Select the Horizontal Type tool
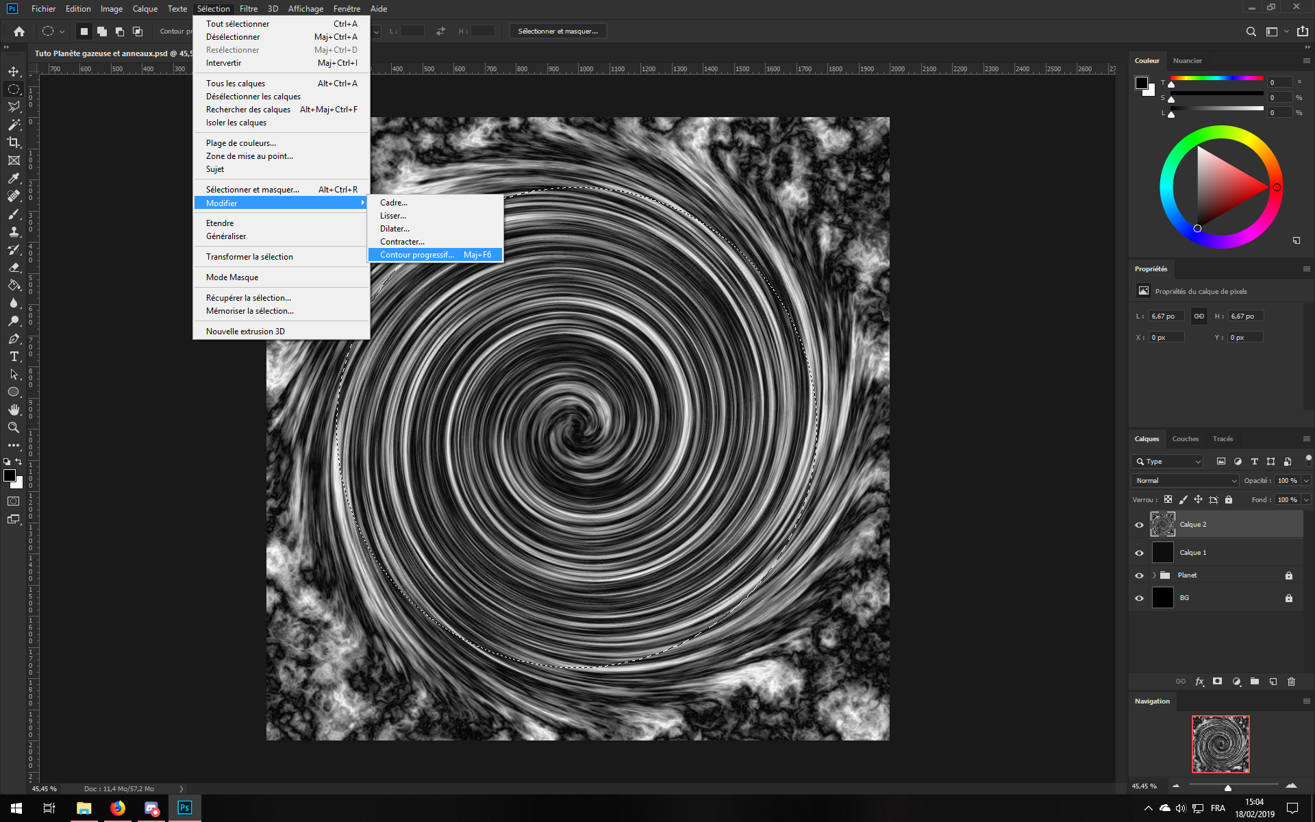 click(x=14, y=356)
